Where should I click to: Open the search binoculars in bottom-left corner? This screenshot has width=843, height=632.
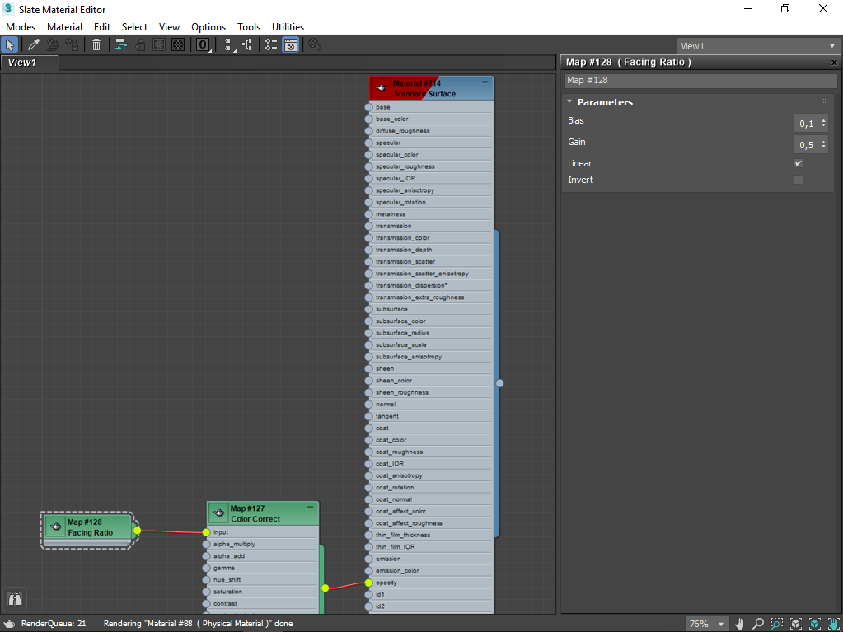14,599
